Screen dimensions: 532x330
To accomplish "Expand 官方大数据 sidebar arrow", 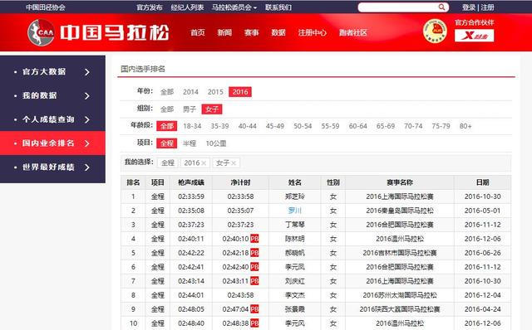I will [87, 72].
